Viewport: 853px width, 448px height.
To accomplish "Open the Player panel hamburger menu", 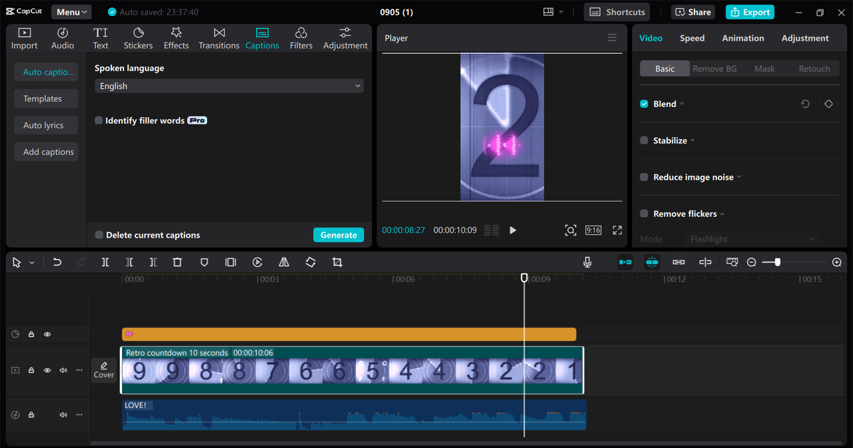I will click(612, 38).
